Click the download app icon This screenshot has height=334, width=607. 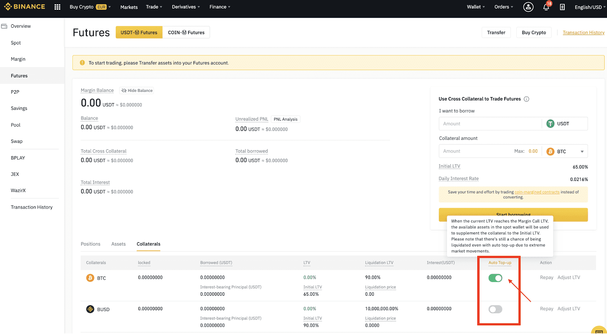click(x=562, y=7)
